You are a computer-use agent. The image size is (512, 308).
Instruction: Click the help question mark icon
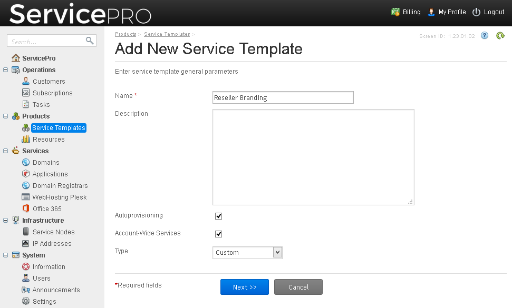485,35
